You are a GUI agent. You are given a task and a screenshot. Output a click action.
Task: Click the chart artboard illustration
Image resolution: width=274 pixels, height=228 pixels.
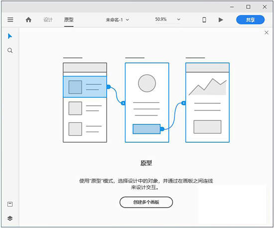[207, 102]
